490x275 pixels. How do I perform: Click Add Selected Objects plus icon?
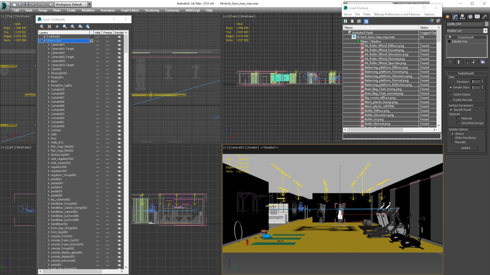pyautogui.click(x=57, y=26)
